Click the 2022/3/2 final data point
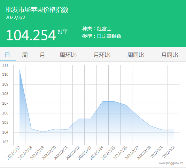The height and width of the screenshot is (168, 186). click(174, 130)
